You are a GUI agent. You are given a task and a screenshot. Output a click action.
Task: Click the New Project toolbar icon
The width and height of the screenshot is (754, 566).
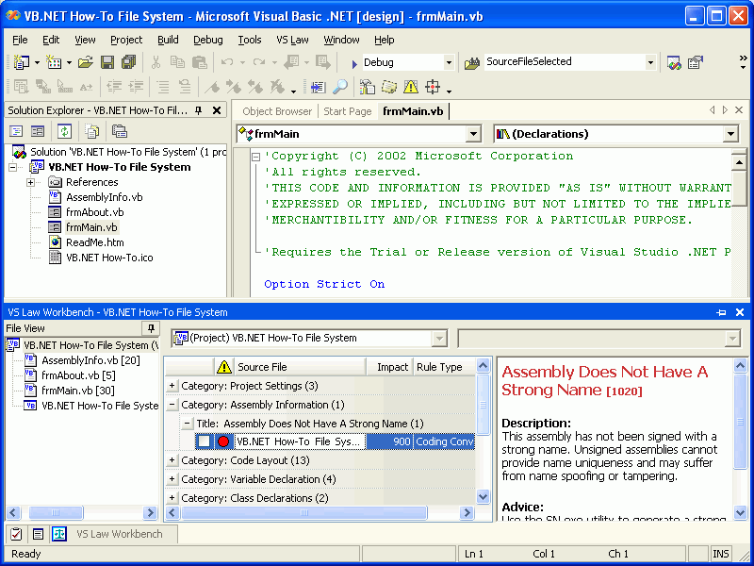point(21,62)
